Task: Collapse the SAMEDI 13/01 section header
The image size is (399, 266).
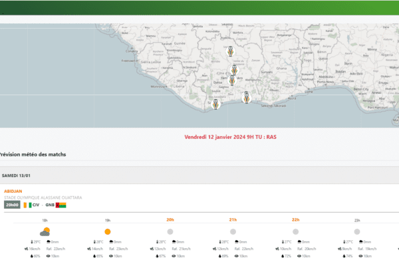Action: tap(19, 175)
